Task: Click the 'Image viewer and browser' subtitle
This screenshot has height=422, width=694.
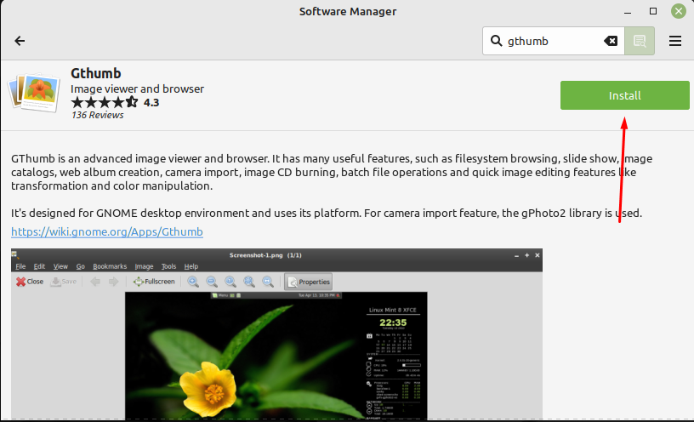Action: coord(137,88)
